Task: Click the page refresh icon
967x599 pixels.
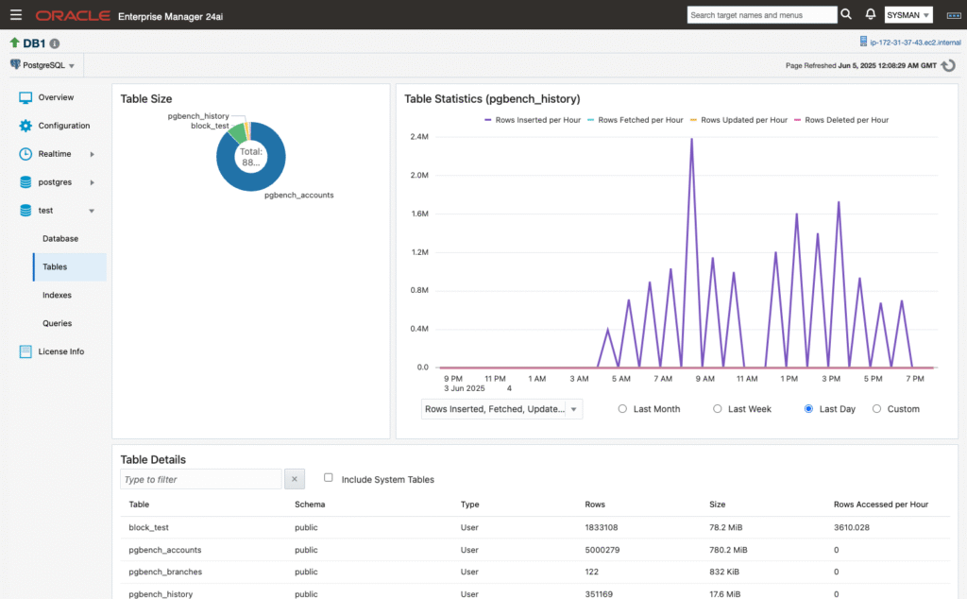Action: point(947,65)
